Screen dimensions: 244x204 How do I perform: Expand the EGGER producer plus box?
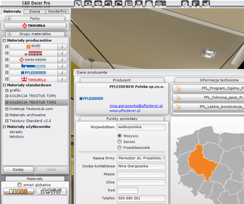coord(7,53)
